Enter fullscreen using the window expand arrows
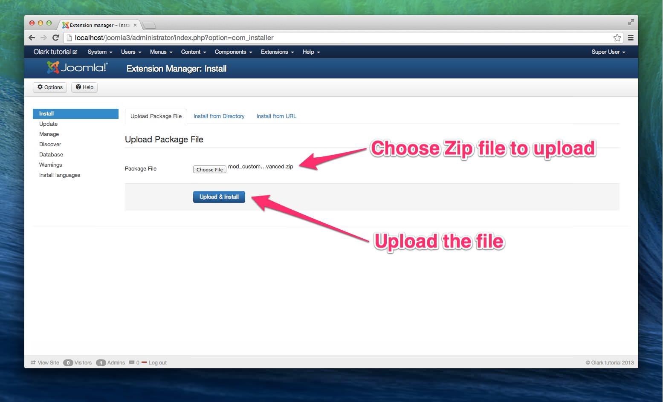Screen dimensions: 663x402 (631, 22)
